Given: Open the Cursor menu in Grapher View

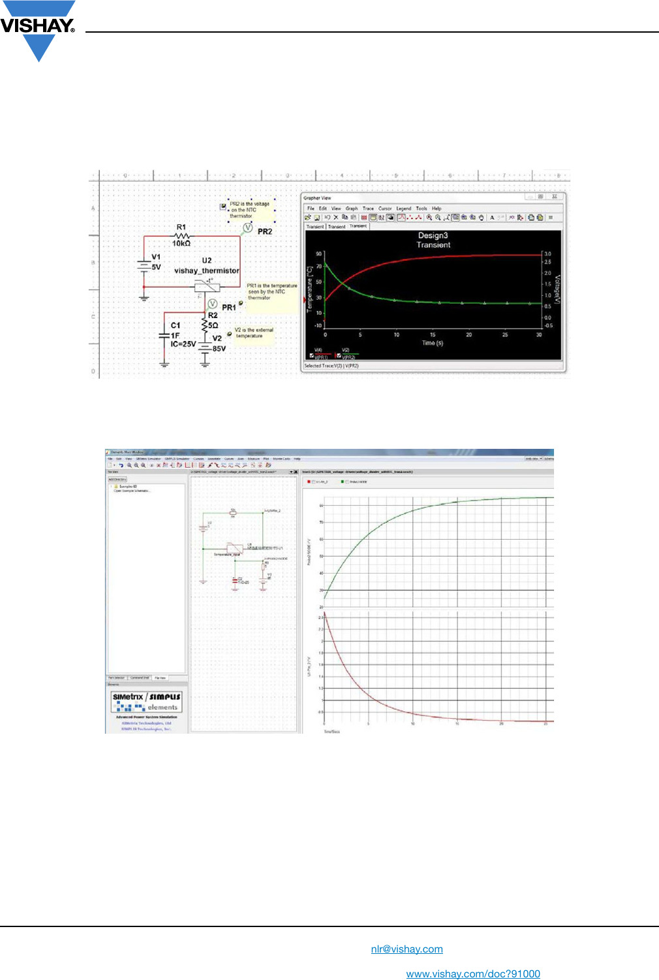Looking at the screenshot, I should point(385,208).
